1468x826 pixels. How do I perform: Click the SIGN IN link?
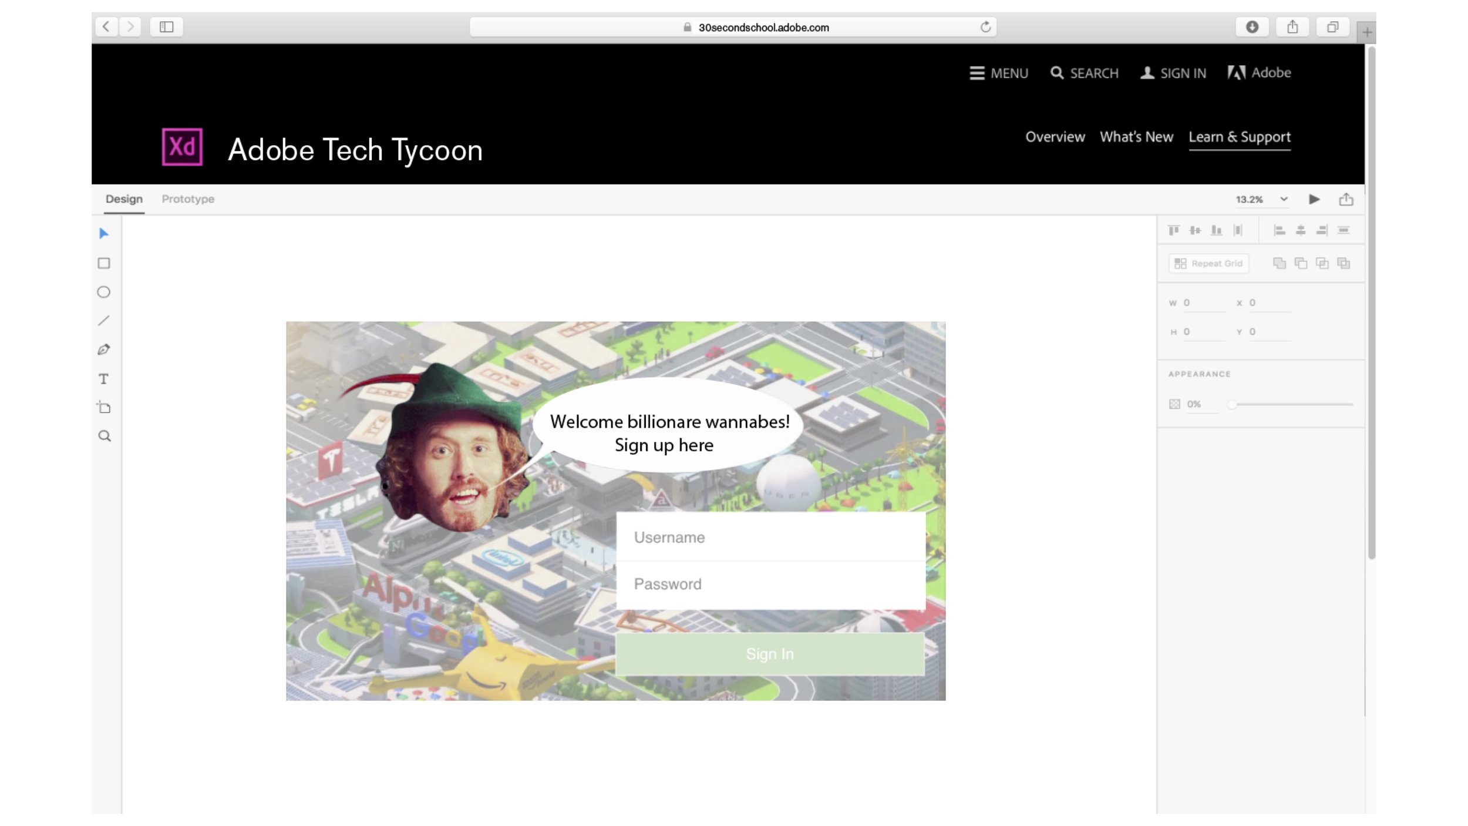(x=1173, y=73)
